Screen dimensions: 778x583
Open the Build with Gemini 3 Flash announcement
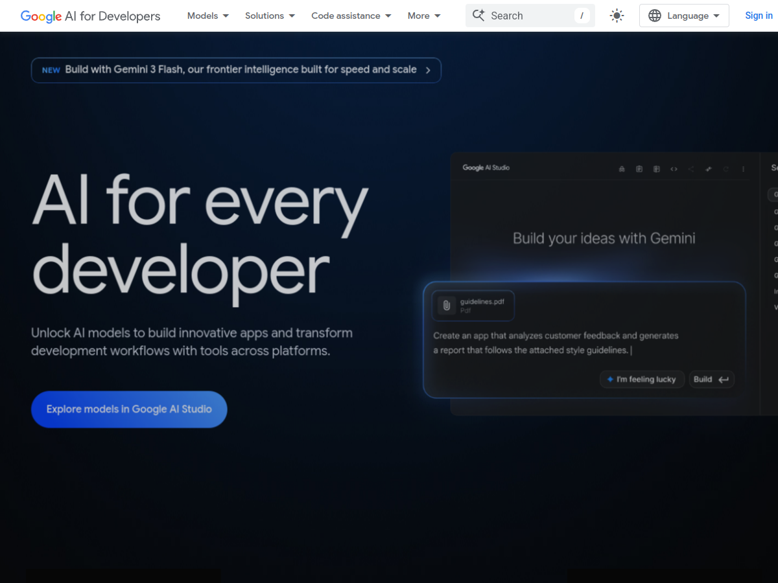236,70
